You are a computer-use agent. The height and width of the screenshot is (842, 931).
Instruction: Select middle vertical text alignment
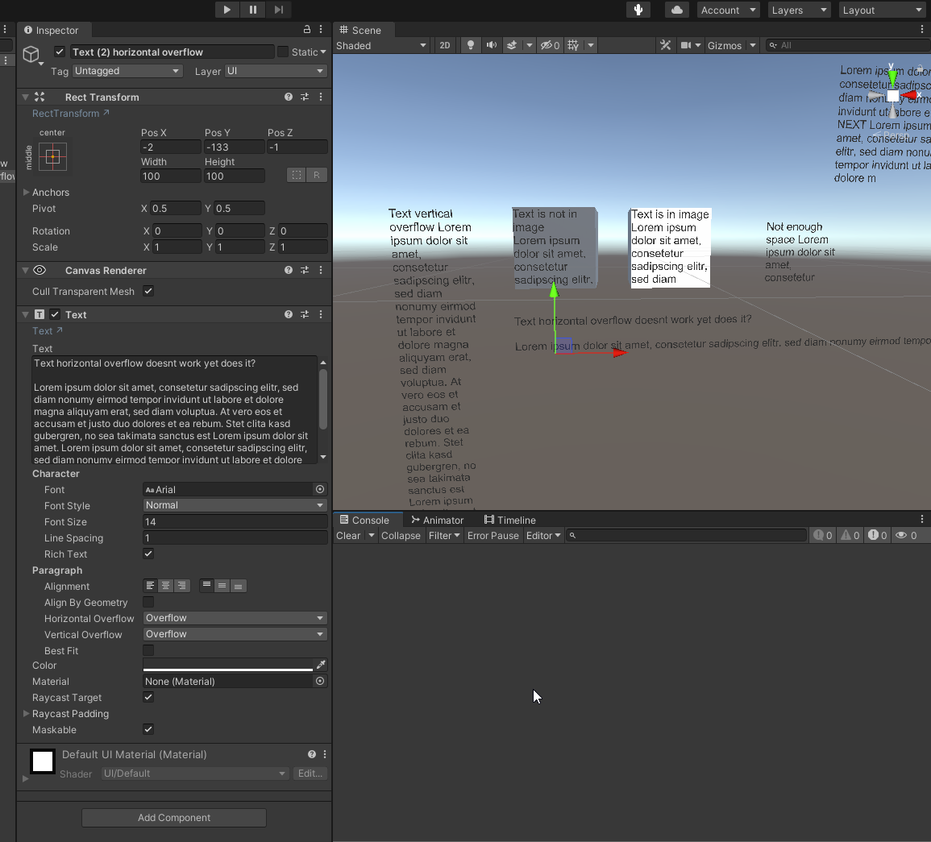tap(222, 586)
